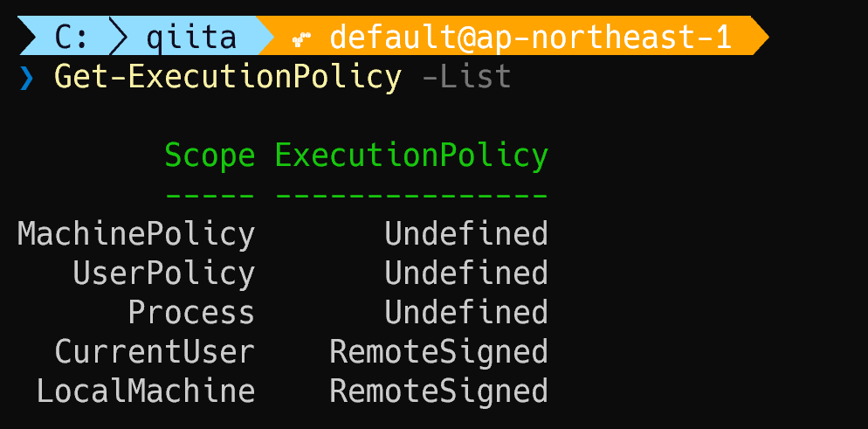Click the RemoteSigned value for CurrentUser
Screen dimensions: 868x429
(x=438, y=352)
